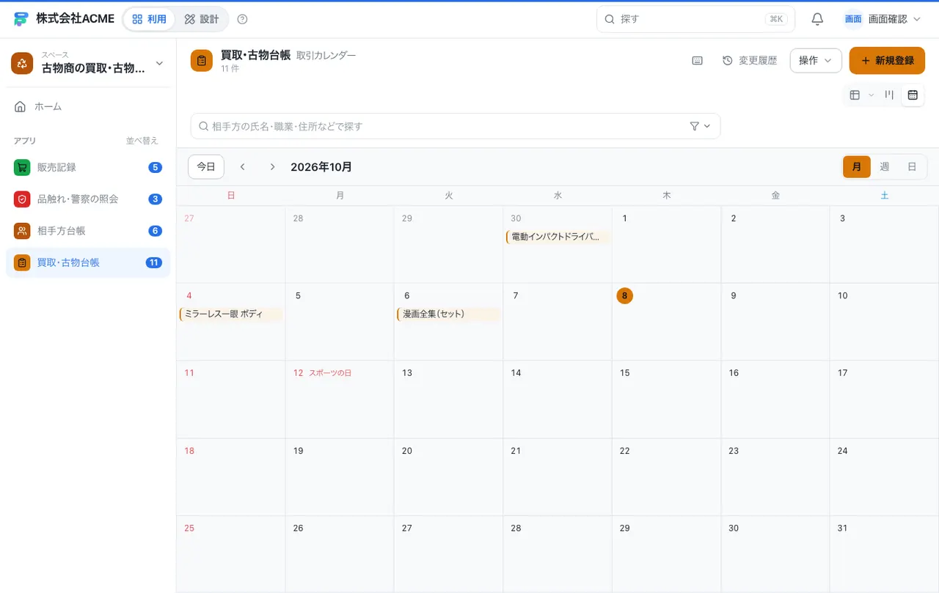
Task: Click the highlighted date 8
Action: click(624, 295)
